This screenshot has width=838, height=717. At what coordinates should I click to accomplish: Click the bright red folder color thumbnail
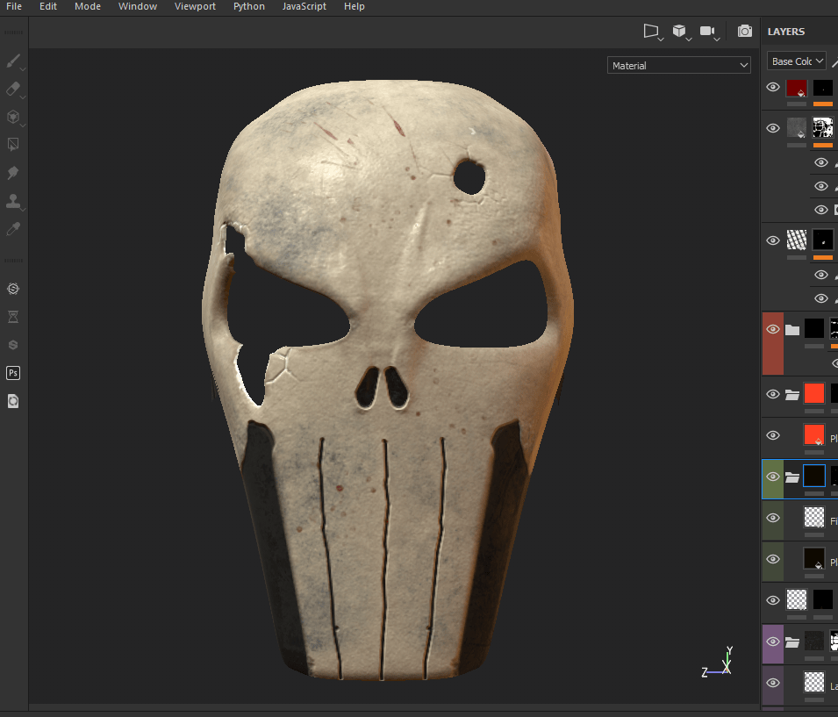[814, 393]
